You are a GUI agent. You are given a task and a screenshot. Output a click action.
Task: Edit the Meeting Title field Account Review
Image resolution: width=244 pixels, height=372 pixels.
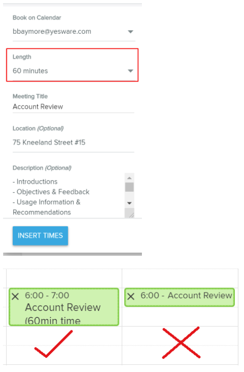[x=74, y=107]
